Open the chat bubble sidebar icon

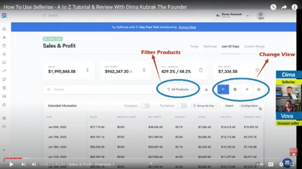[x=4, y=63]
